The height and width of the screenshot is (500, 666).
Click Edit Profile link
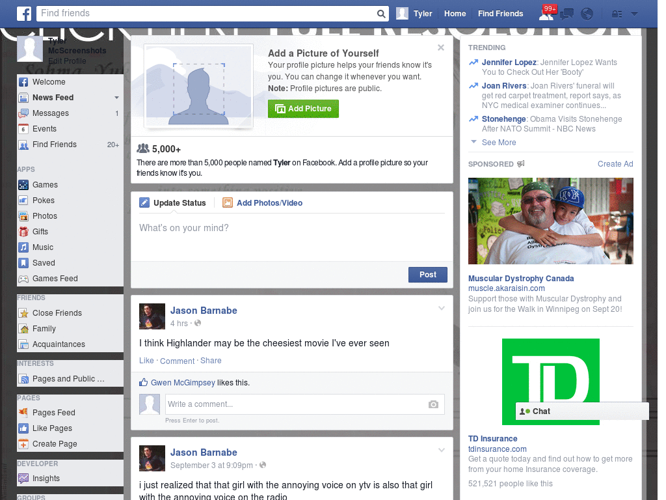point(67,61)
